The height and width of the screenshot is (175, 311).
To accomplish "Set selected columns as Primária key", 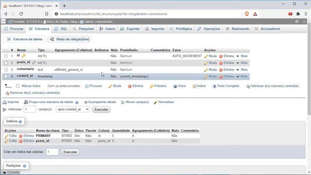I will (158, 86).
